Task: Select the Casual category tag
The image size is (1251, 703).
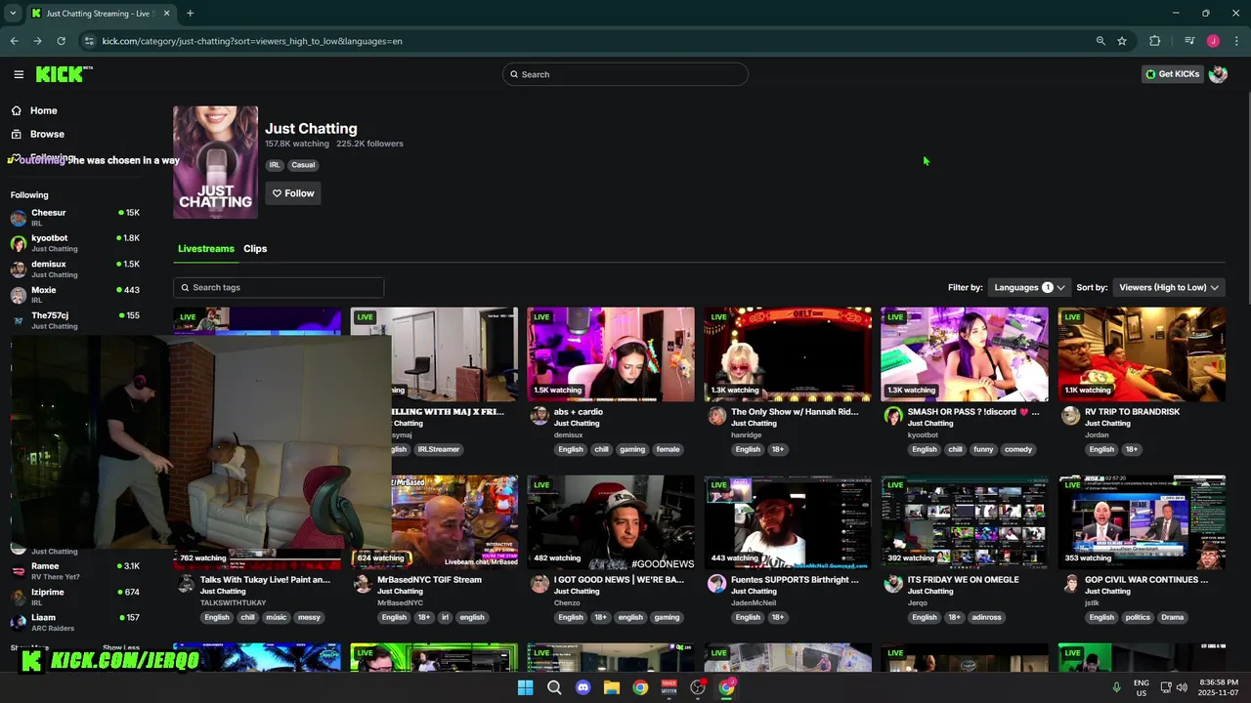Action: pos(303,165)
